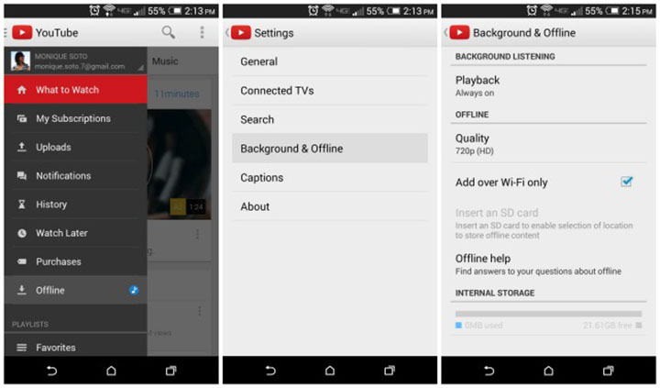Open History from the drawer
Viewport: 660px width, 388px height.
click(76, 205)
